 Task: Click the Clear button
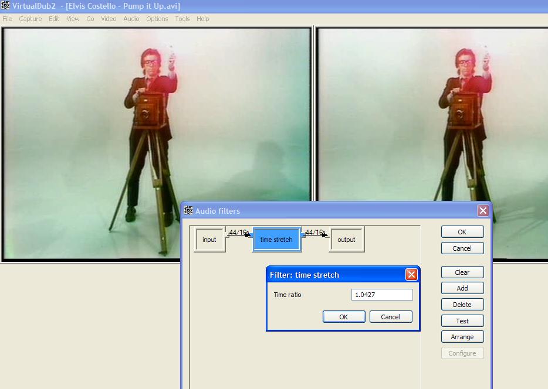pos(462,272)
